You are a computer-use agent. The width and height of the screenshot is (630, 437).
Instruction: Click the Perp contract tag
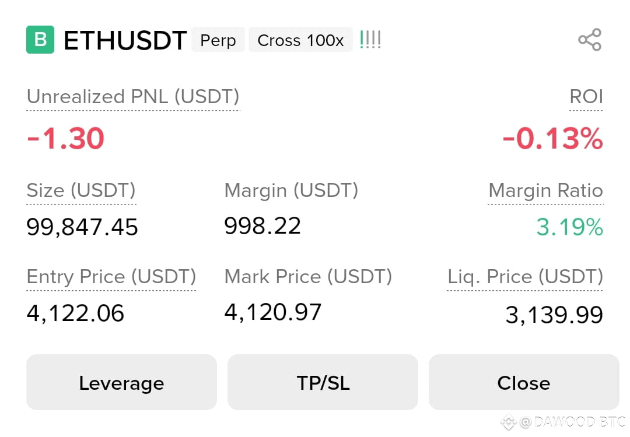[x=218, y=40]
